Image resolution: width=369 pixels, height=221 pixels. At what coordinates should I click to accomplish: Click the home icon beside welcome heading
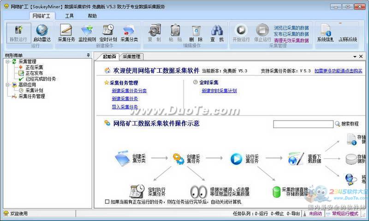(107, 70)
